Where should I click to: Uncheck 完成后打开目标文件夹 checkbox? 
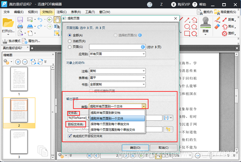70,136
